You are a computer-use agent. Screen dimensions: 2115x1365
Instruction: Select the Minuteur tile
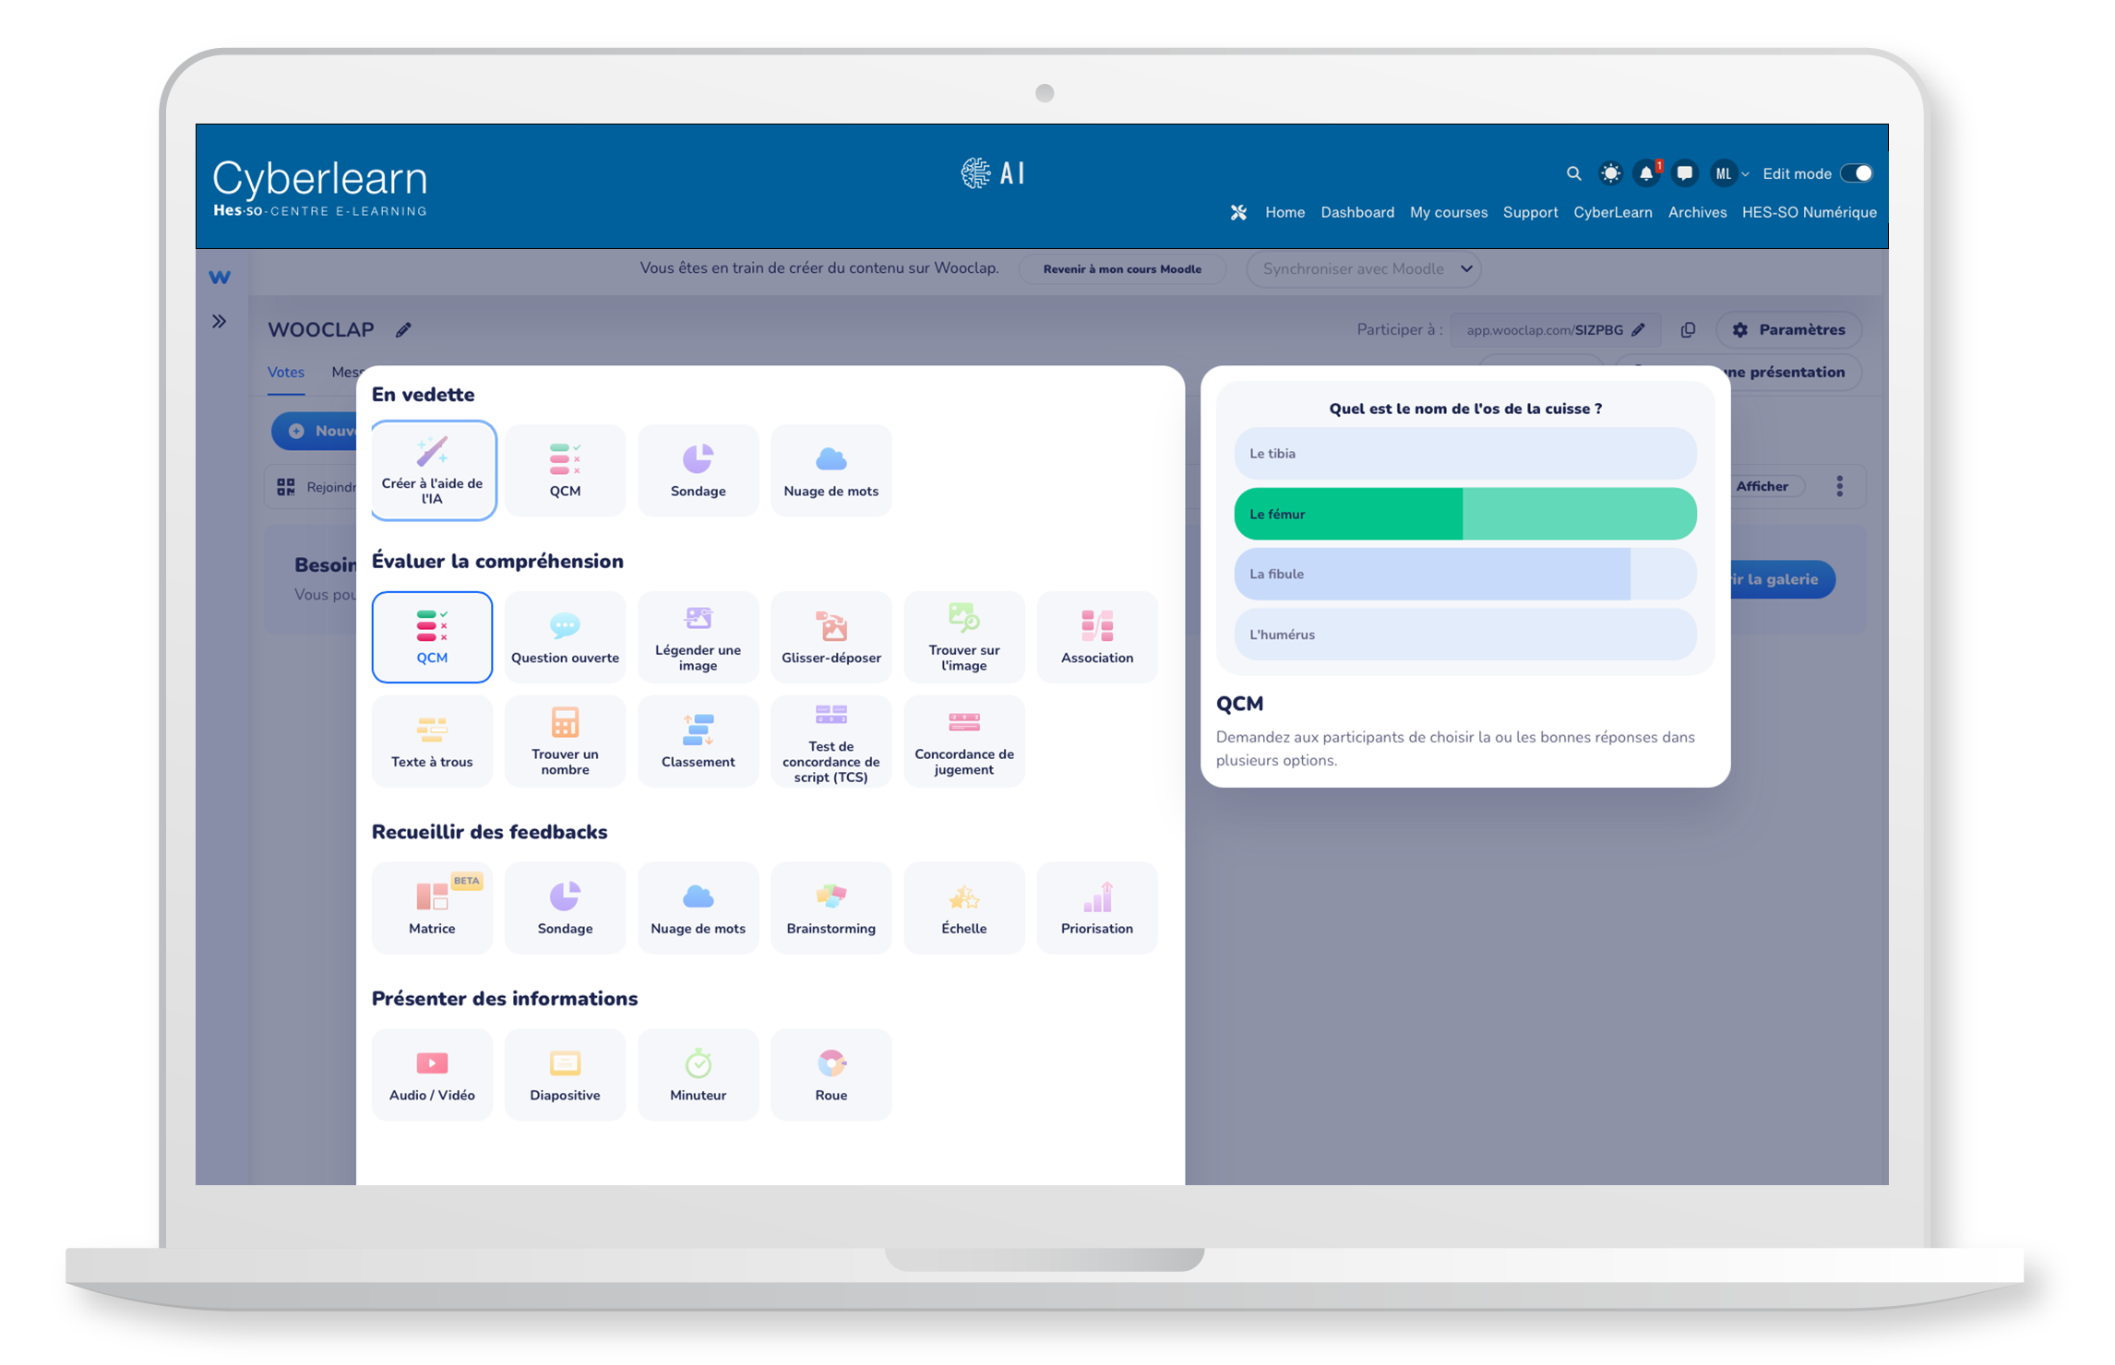pyautogui.click(x=698, y=1075)
